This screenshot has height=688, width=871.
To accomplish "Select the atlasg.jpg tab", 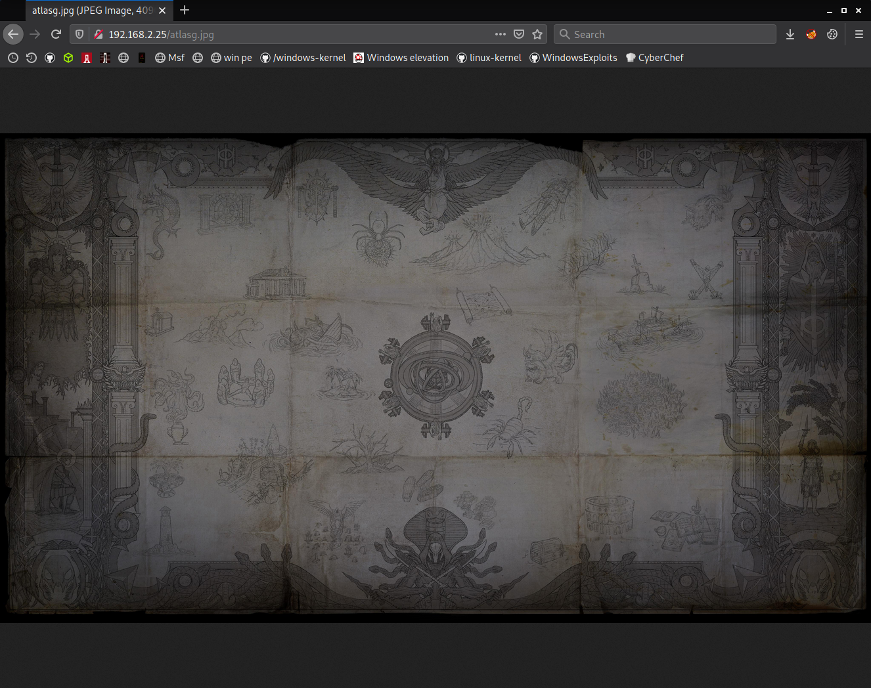I will tap(92, 11).
